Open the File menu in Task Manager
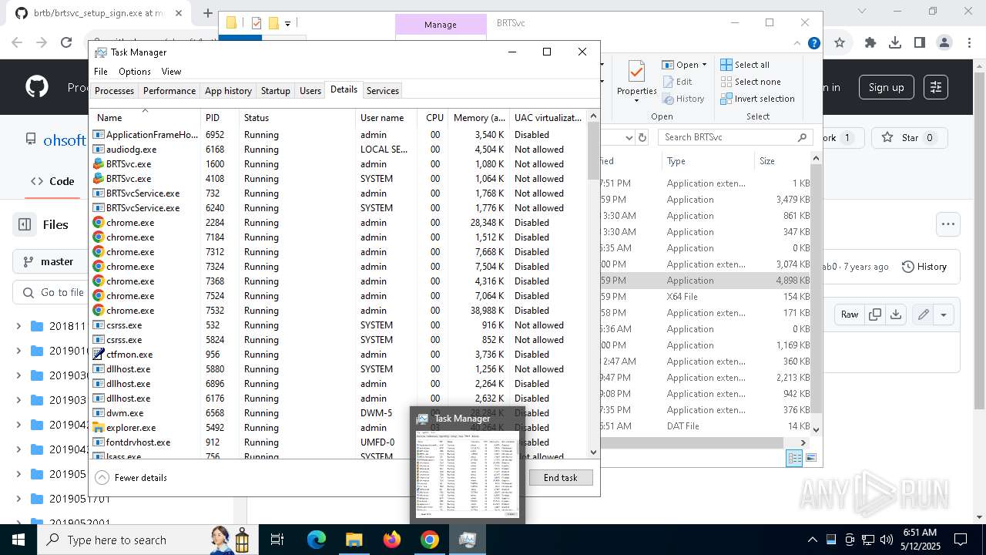 pos(101,71)
